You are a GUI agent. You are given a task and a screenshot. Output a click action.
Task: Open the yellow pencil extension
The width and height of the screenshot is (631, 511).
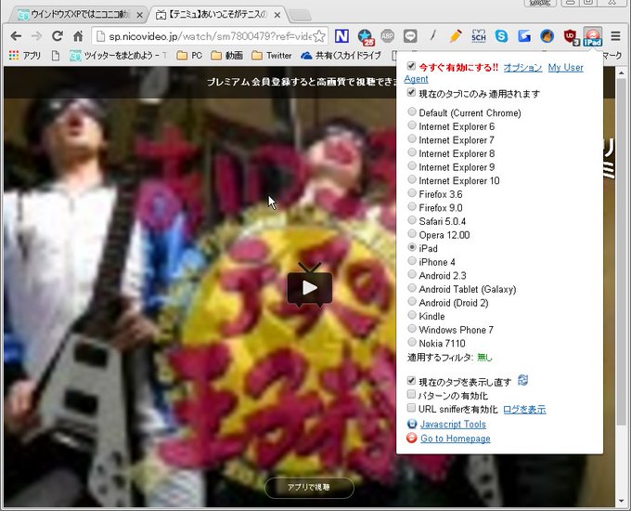pyautogui.click(x=456, y=36)
